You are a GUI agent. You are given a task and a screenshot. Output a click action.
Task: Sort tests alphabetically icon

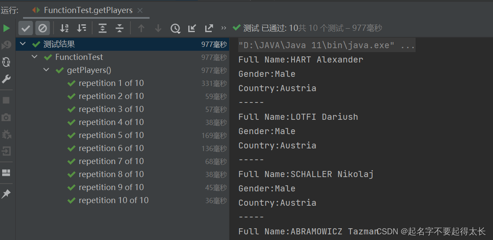pyautogui.click(x=64, y=29)
